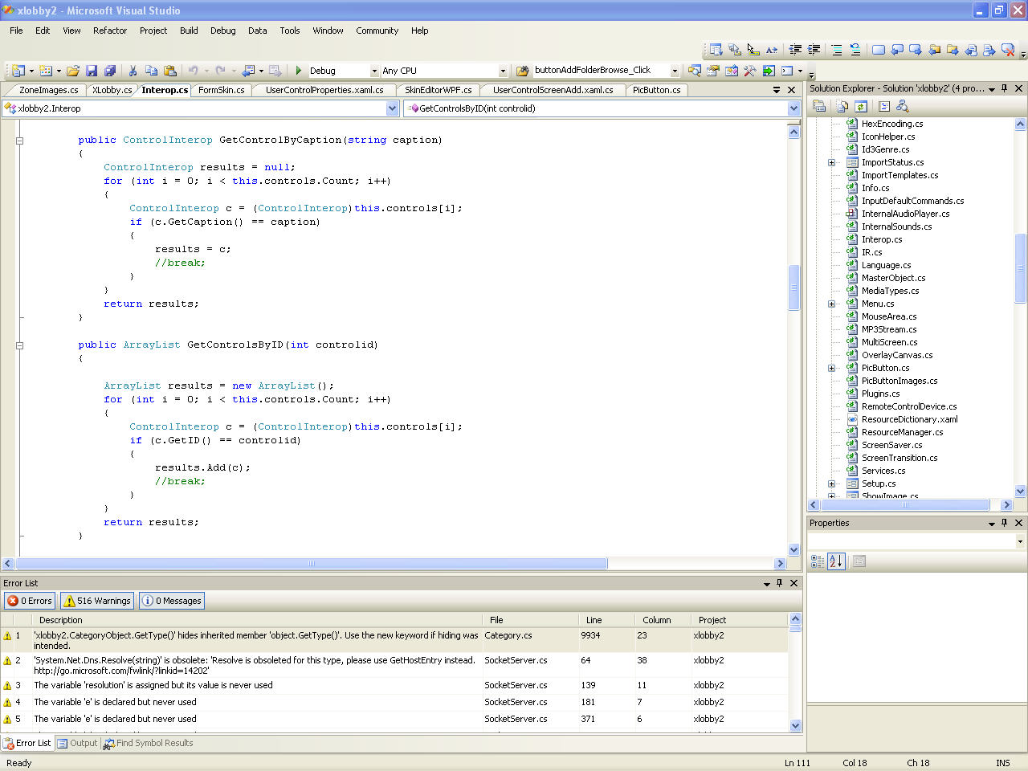1028x771 pixels.
Task: Expand the PicButton.cs tree node
Action: (x=832, y=368)
